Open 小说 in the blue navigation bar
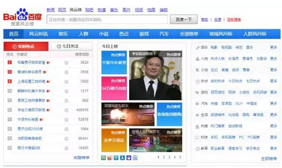The image size is (282, 168). 104,34
